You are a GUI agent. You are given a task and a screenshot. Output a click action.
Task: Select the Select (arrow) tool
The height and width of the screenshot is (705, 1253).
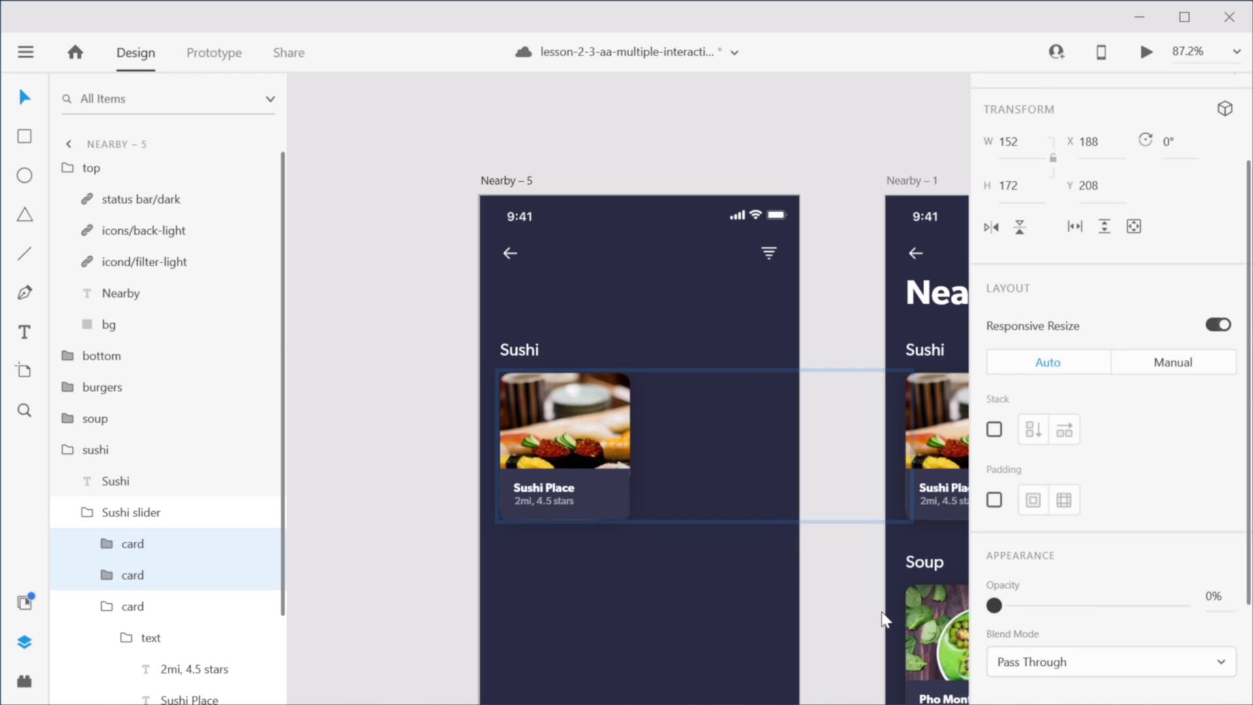(25, 97)
